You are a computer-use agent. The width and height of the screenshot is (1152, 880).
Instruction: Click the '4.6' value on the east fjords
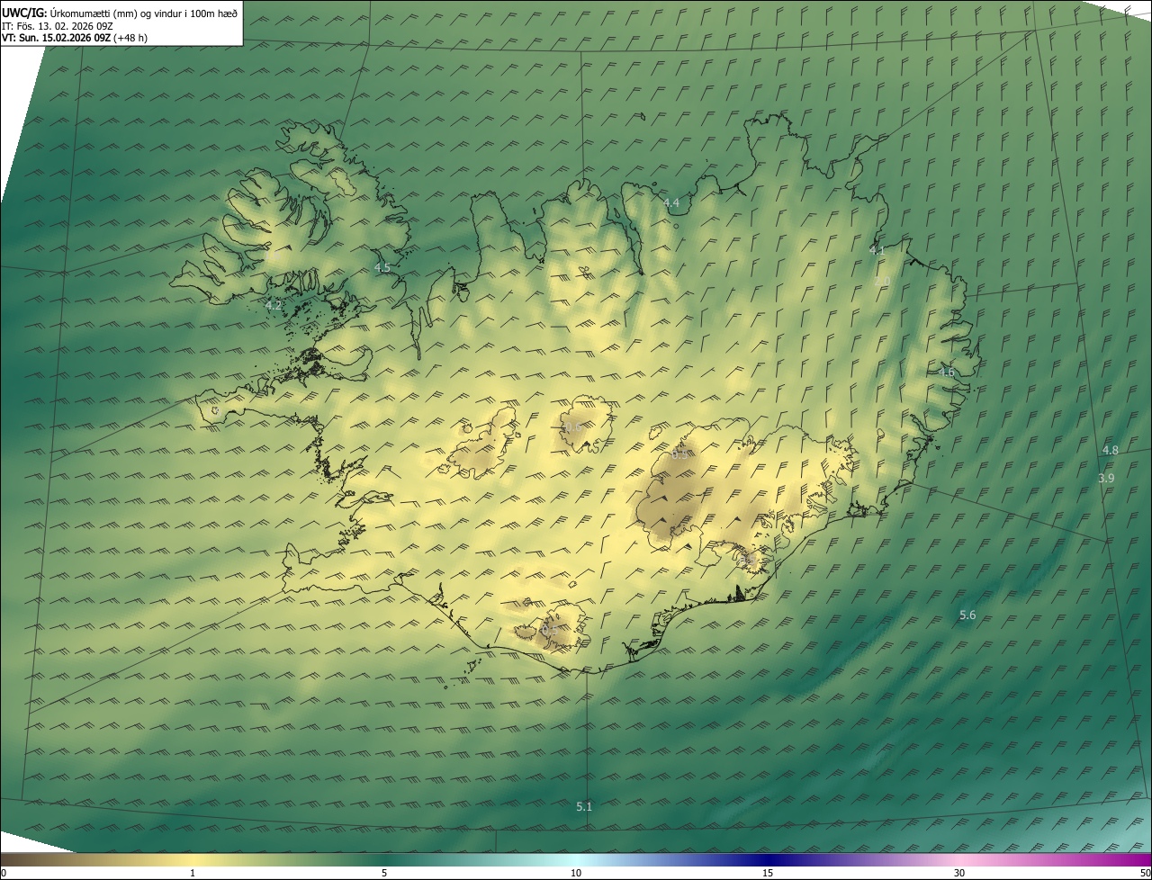[946, 373]
